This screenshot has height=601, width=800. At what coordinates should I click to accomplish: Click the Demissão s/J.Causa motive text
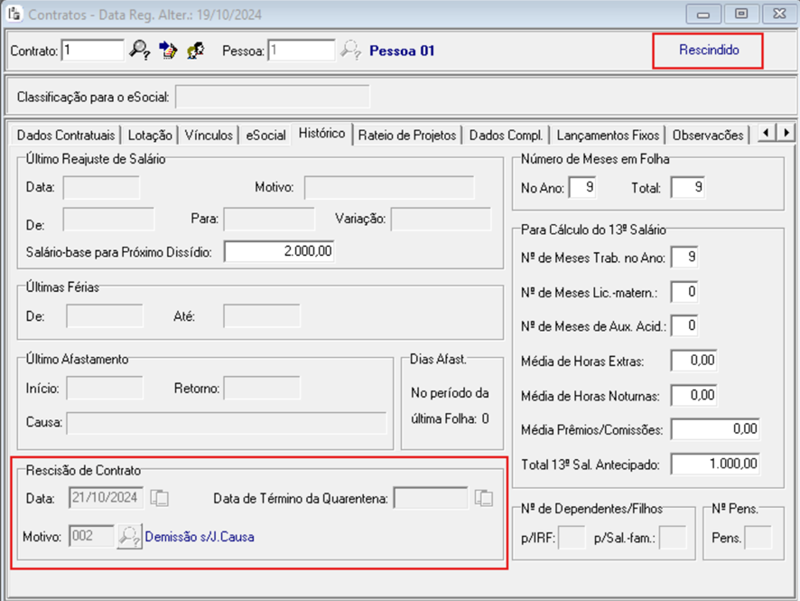(x=200, y=537)
